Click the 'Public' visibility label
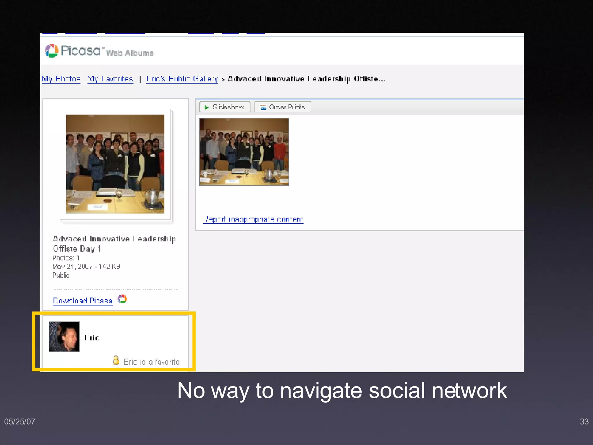The height and width of the screenshot is (445, 593). click(x=61, y=275)
